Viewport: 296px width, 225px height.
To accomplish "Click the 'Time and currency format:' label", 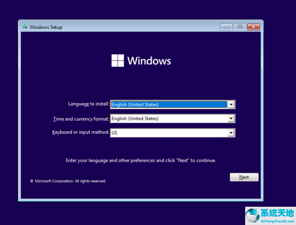I will 81,119.
